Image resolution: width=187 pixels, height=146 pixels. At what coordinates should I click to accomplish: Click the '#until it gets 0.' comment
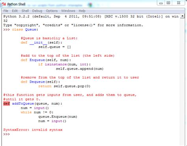(22, 99)
